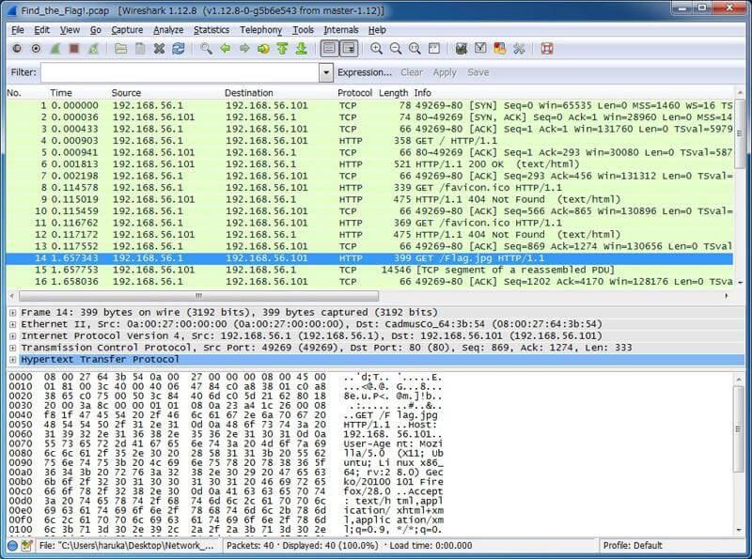
Task: Open the Edit menu
Action: coord(41,30)
